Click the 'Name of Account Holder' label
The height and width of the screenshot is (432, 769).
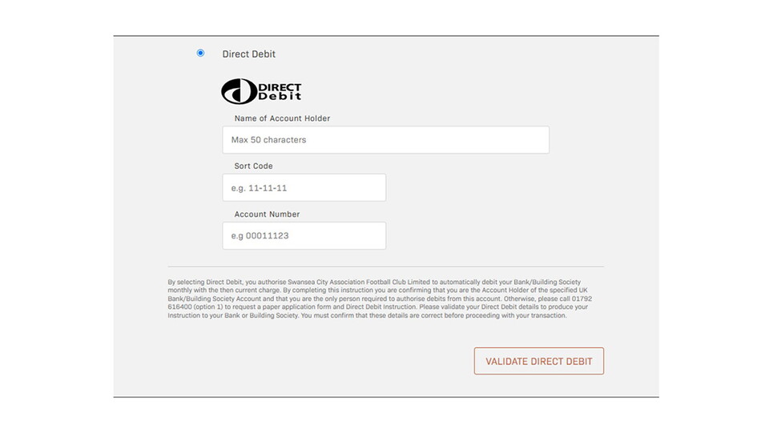[282, 118]
